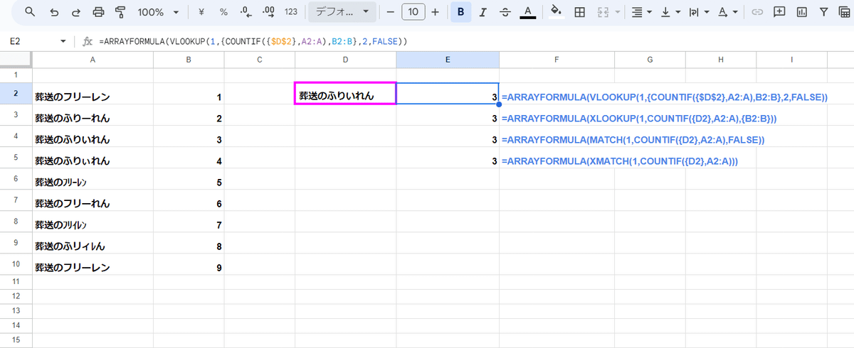854x348 pixels.
Task: Select the paint format roller icon
Action: click(120, 12)
